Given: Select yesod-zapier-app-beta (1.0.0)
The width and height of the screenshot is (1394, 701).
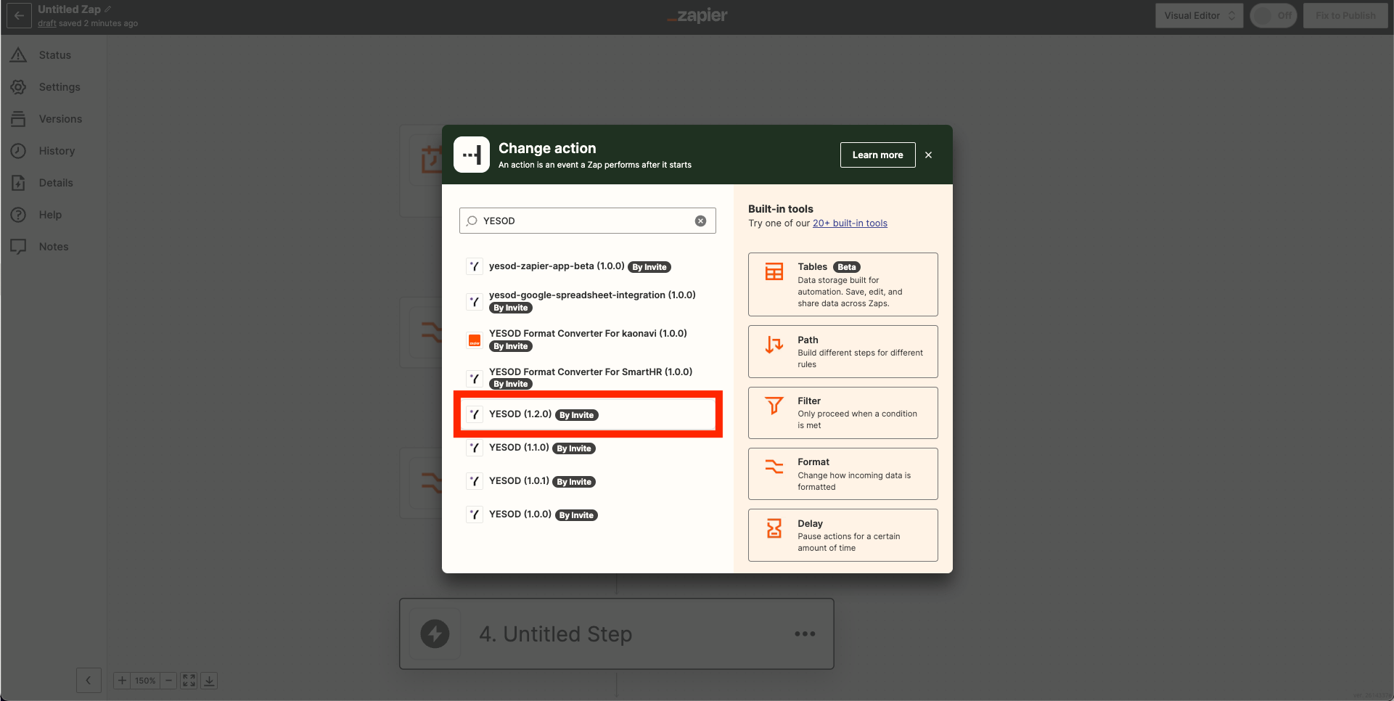Looking at the screenshot, I should pos(587,266).
